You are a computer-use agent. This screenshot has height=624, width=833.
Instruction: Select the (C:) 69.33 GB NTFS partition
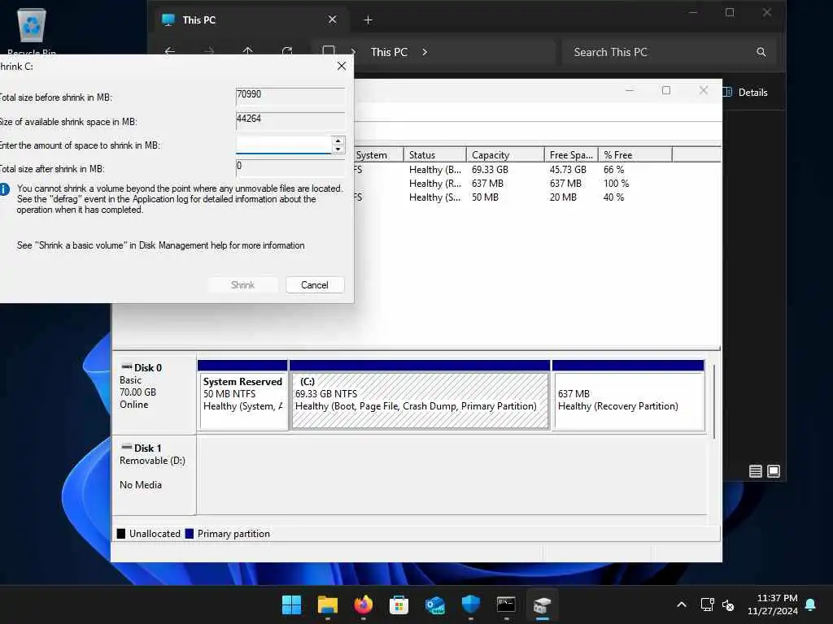pos(420,396)
